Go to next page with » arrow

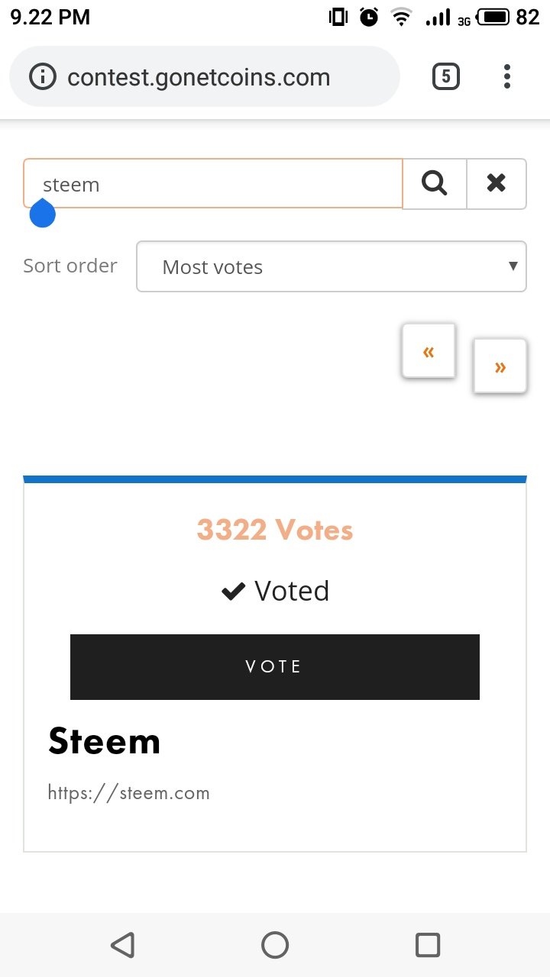click(500, 366)
